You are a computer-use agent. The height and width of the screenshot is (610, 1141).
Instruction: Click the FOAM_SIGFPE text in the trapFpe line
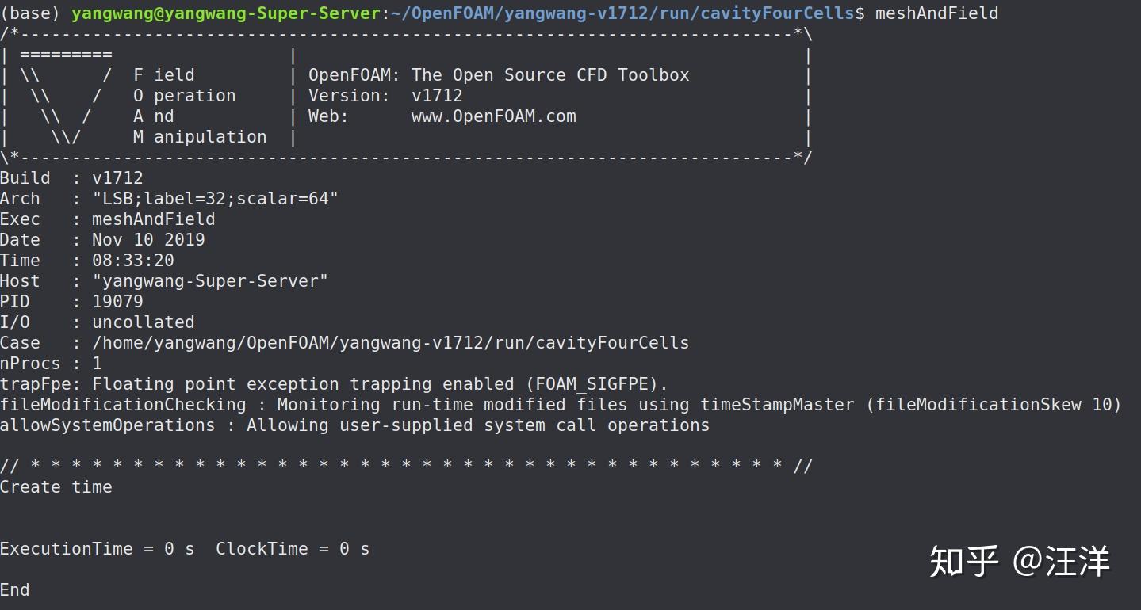pos(596,384)
